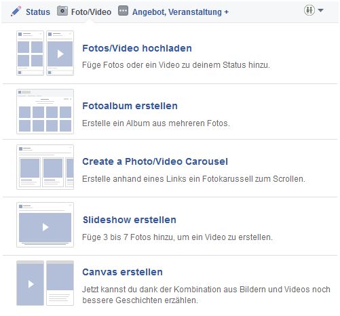Click the Canvas image-and-text thumbnail
340x316 pixels.
coord(60,283)
